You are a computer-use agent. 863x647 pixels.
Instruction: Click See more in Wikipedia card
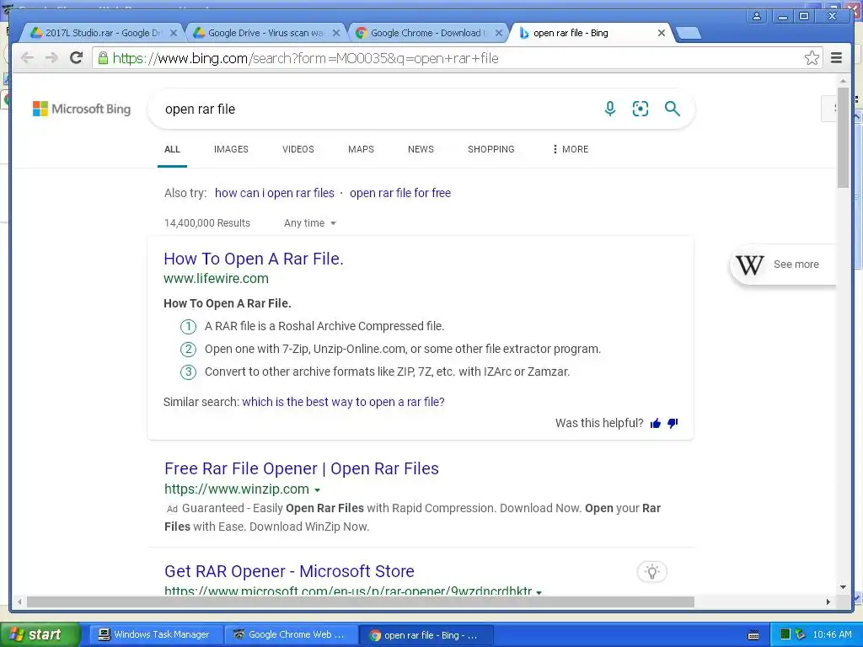pos(796,265)
